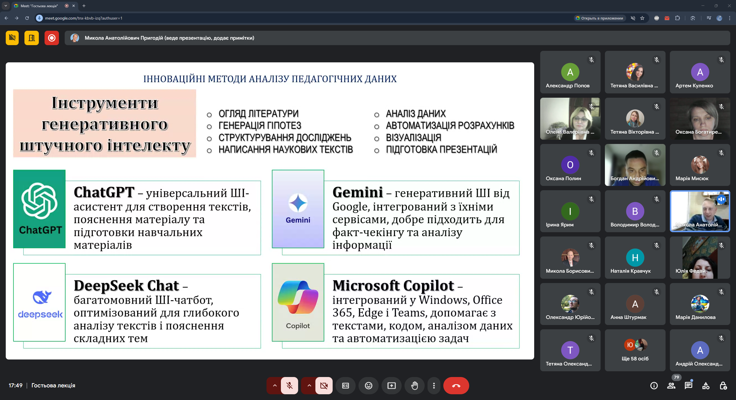The width and height of the screenshot is (736, 400).
Task: Open host controls lock icon
Action: click(723, 386)
